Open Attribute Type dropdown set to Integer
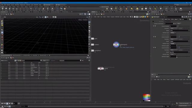 pos(173,43)
